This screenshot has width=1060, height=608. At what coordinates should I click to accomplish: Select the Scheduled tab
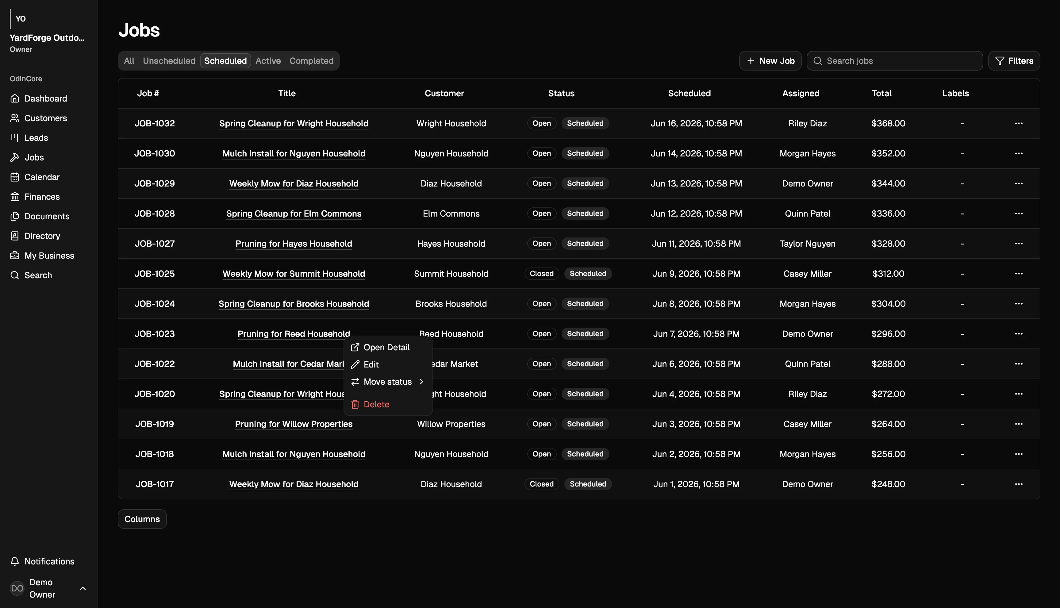225,61
